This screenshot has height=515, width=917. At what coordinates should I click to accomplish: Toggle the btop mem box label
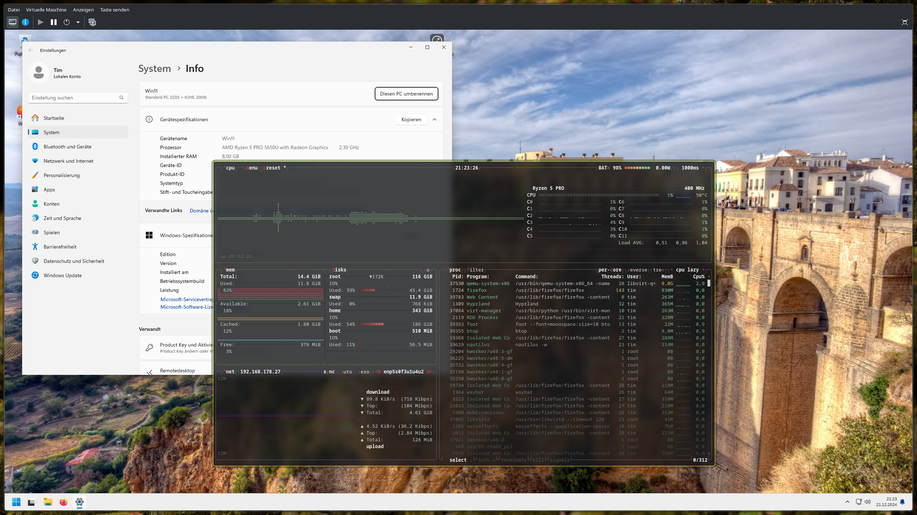[x=229, y=270]
